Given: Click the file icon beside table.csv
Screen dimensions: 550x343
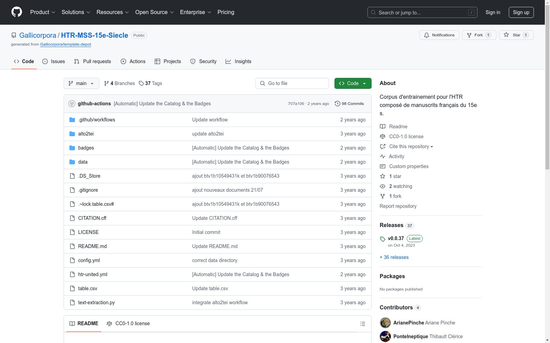Looking at the screenshot, I should pos(72,288).
